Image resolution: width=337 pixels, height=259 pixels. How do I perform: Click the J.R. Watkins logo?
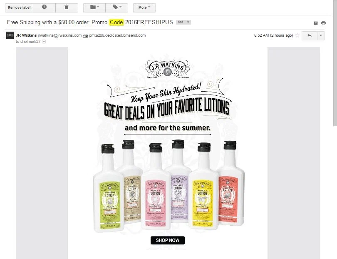[x=168, y=69]
